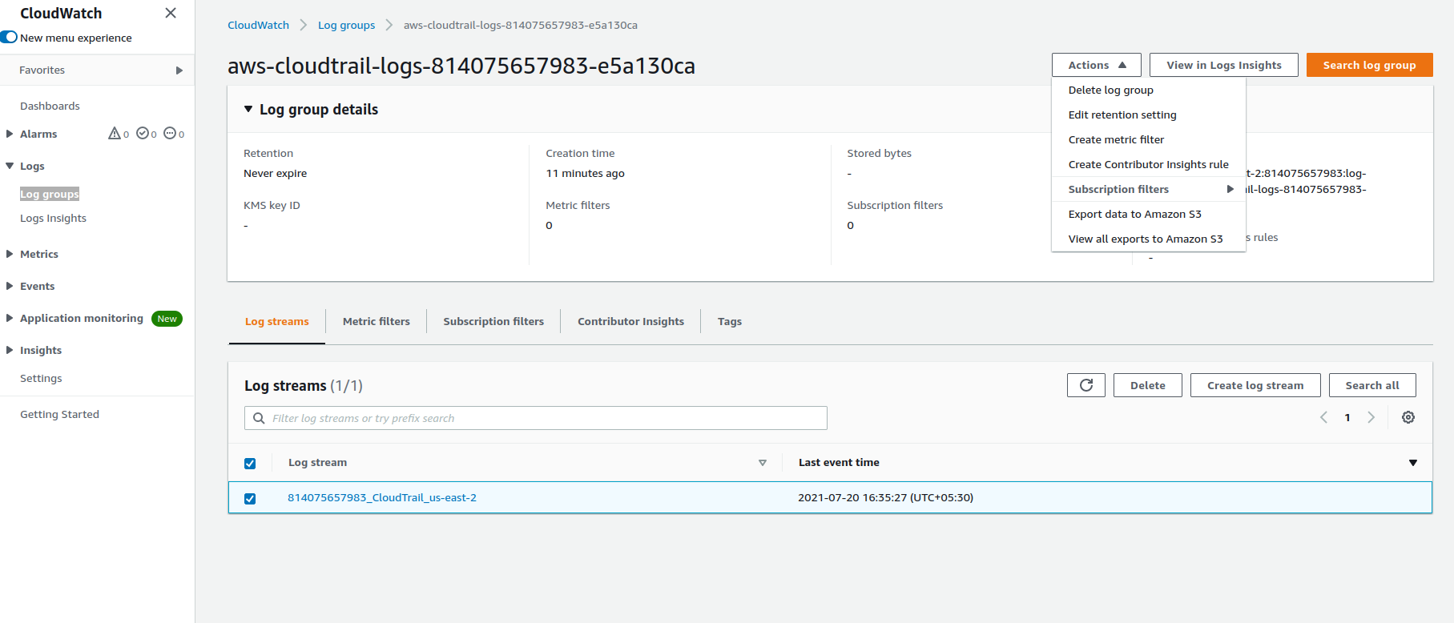This screenshot has height=623, width=1454.
Task: Open Log groups in the sidebar
Action: click(x=50, y=194)
